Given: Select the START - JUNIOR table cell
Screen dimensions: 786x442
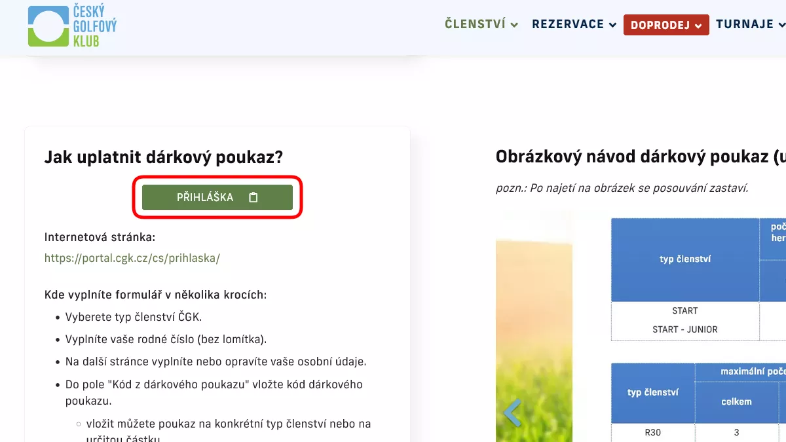Looking at the screenshot, I should [x=684, y=329].
